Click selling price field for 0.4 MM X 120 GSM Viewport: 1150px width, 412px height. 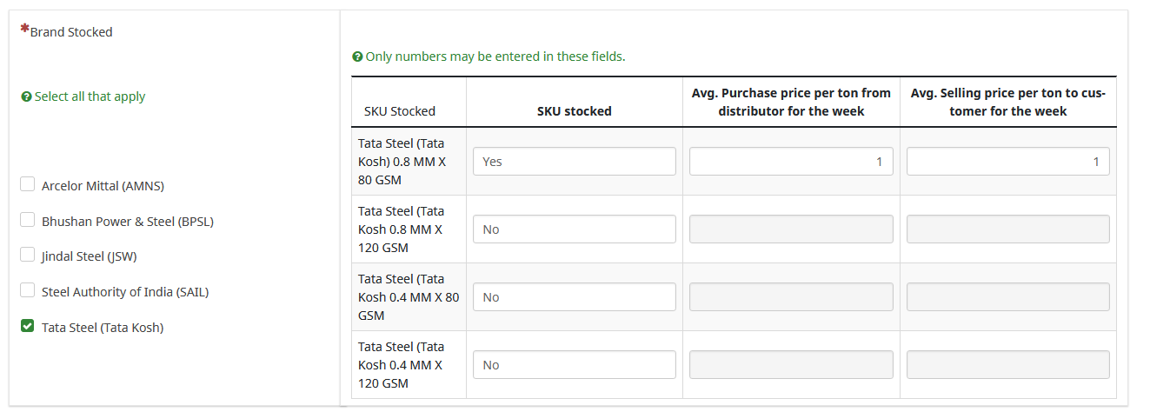(x=1007, y=365)
